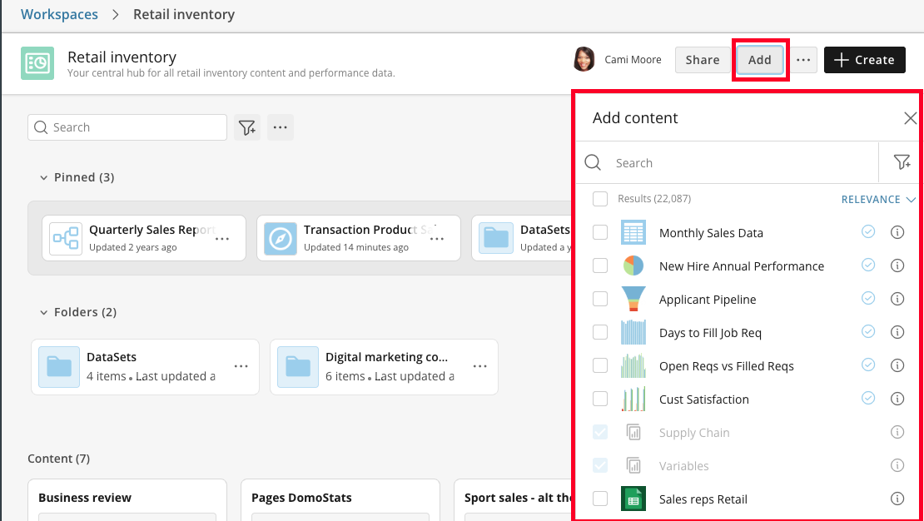Viewport: 924px width, 521px height.
Task: Close the Add content panel
Action: tap(910, 118)
